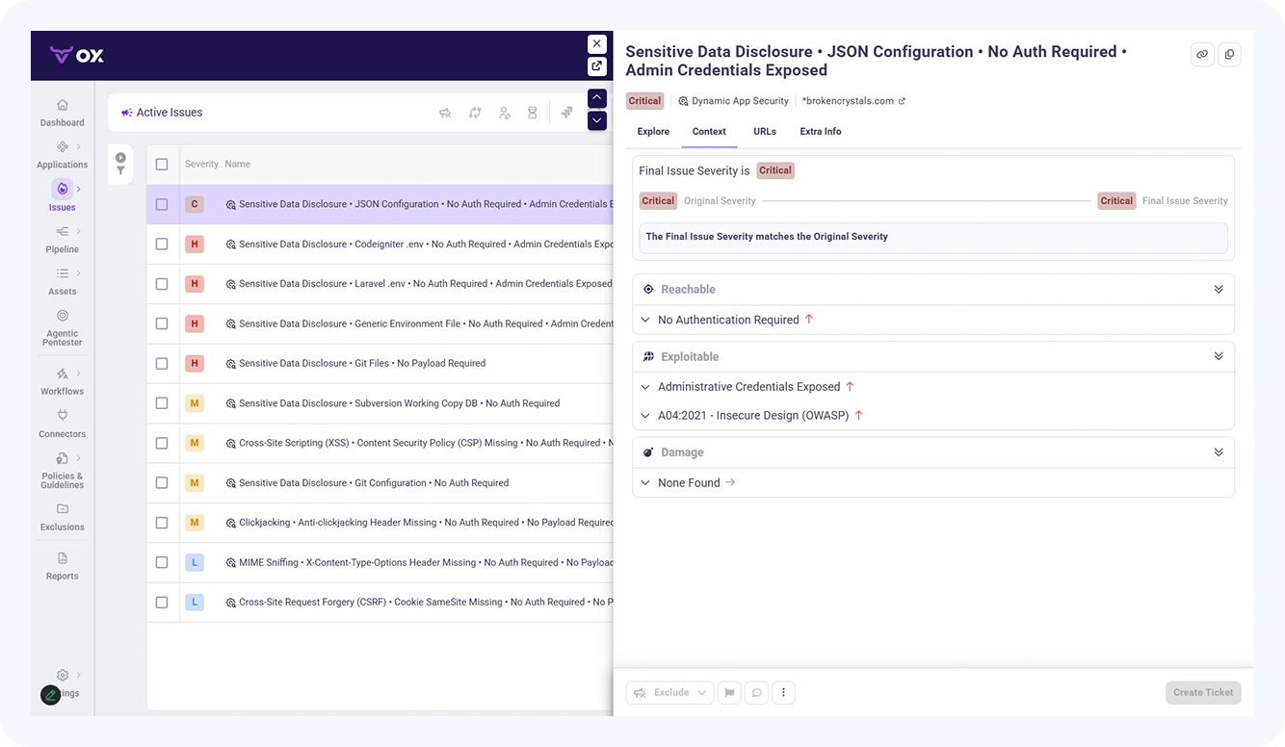Open the Dashboard from the sidebar
Image resolution: width=1285 pixels, height=747 pixels.
point(62,112)
